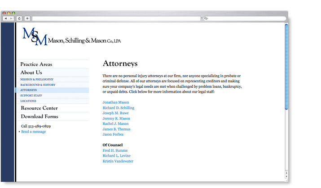
Task: Open James B. Thomas's profile link
Action: pos(116,129)
